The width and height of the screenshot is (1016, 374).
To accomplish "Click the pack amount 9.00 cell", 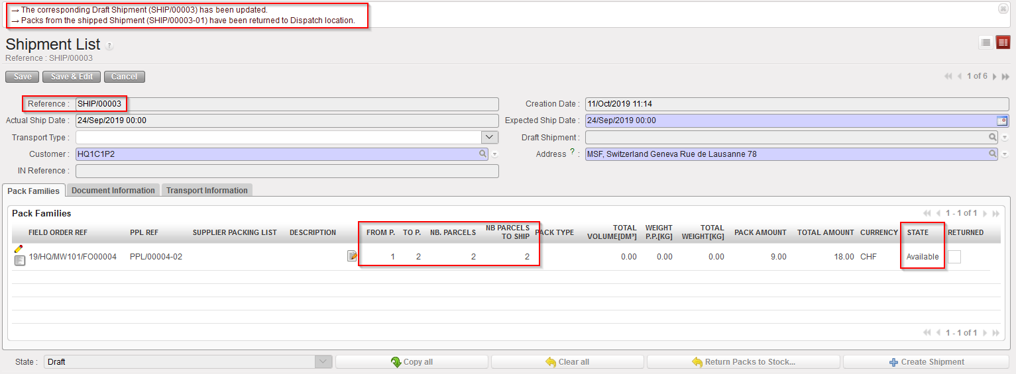I will click(x=778, y=257).
